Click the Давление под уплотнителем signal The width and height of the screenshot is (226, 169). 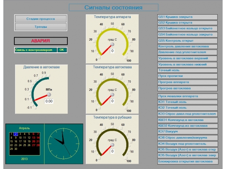coord(187,52)
